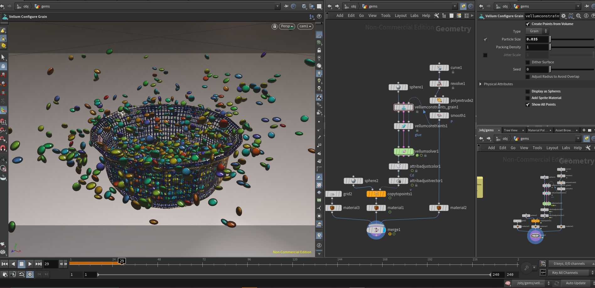Open Labs menu in main network editor

414,16
